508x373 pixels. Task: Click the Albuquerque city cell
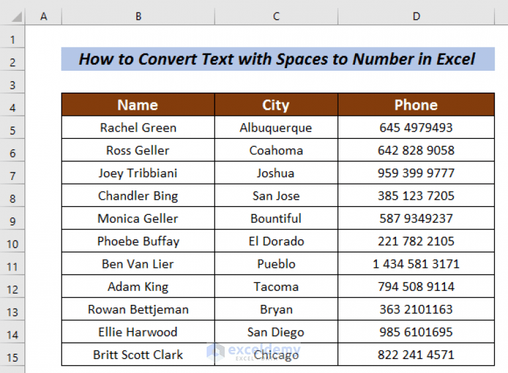pos(276,128)
